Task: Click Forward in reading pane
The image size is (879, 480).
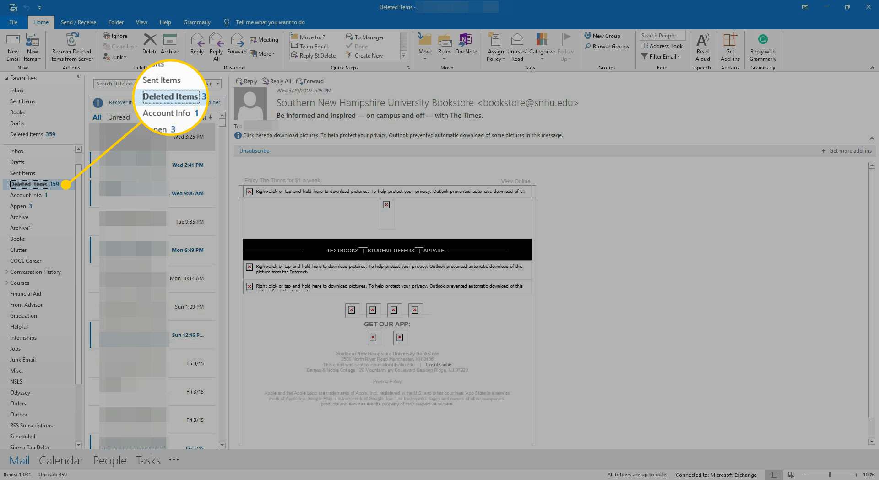Action: (310, 81)
